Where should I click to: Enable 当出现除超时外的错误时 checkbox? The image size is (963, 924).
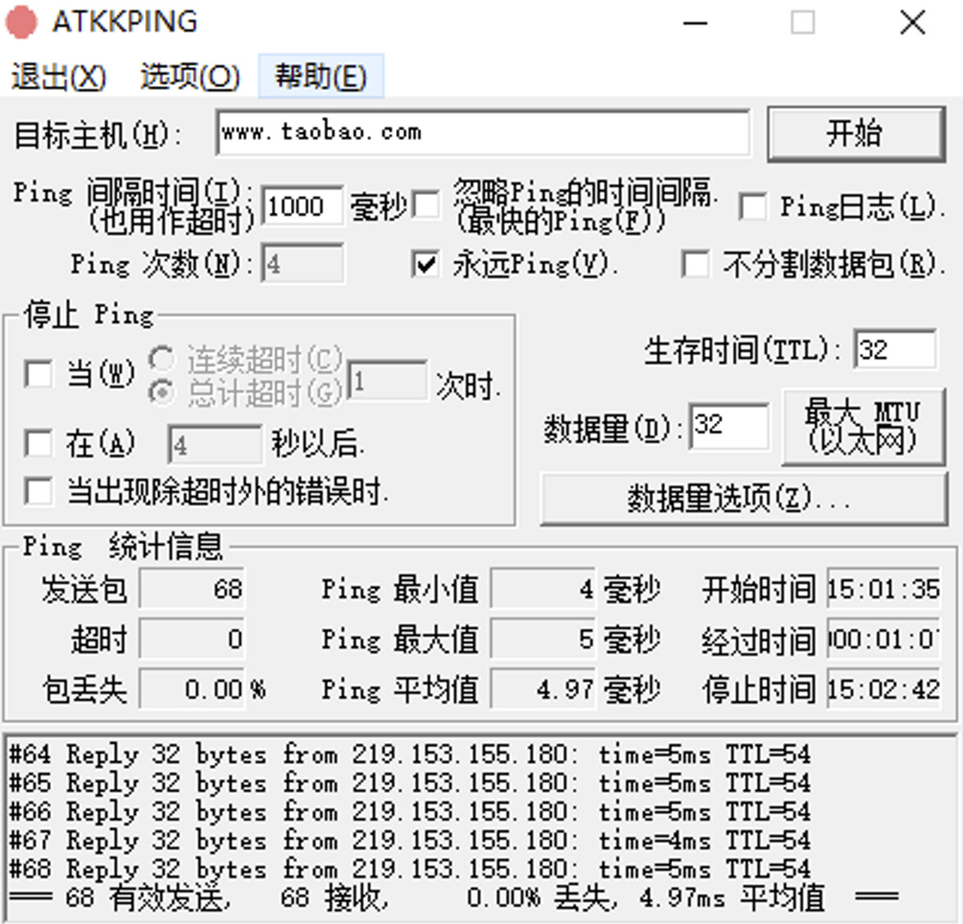[x=39, y=491]
